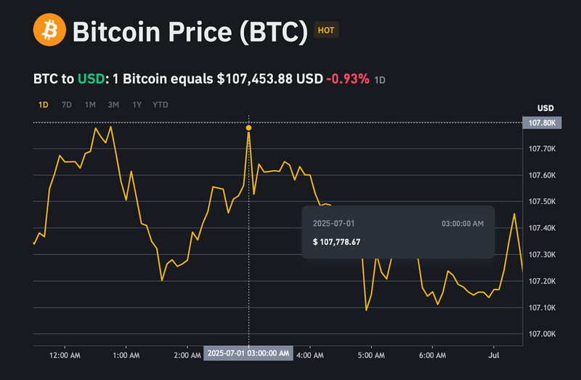Click the Bitcoin Price (BTC) heading

point(190,31)
